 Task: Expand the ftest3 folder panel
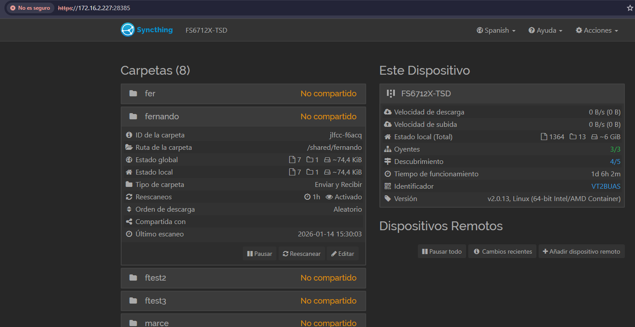tap(243, 301)
